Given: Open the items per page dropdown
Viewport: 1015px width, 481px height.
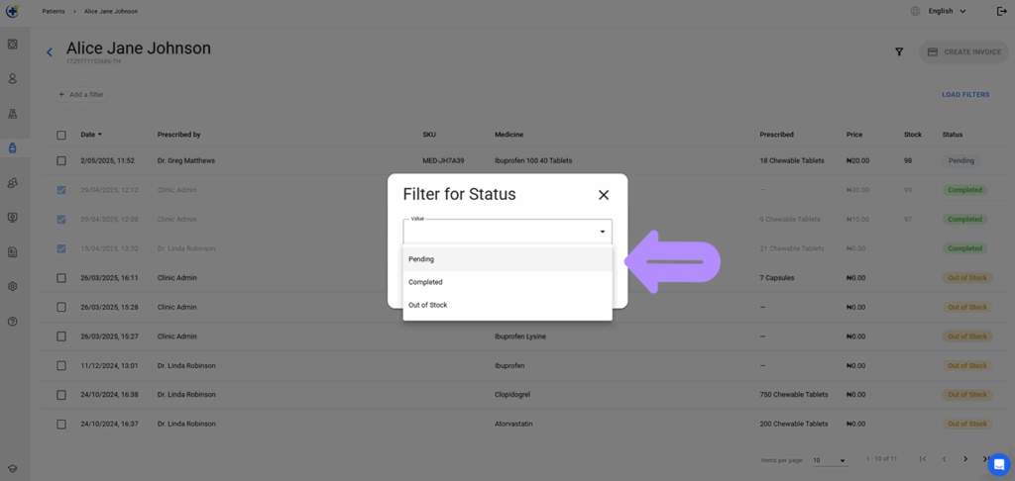Looking at the screenshot, I should click(830, 460).
